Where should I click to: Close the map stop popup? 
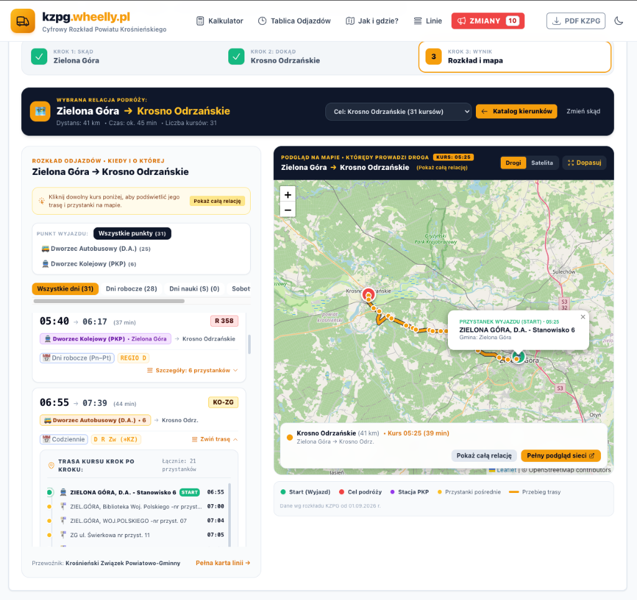pyautogui.click(x=583, y=317)
